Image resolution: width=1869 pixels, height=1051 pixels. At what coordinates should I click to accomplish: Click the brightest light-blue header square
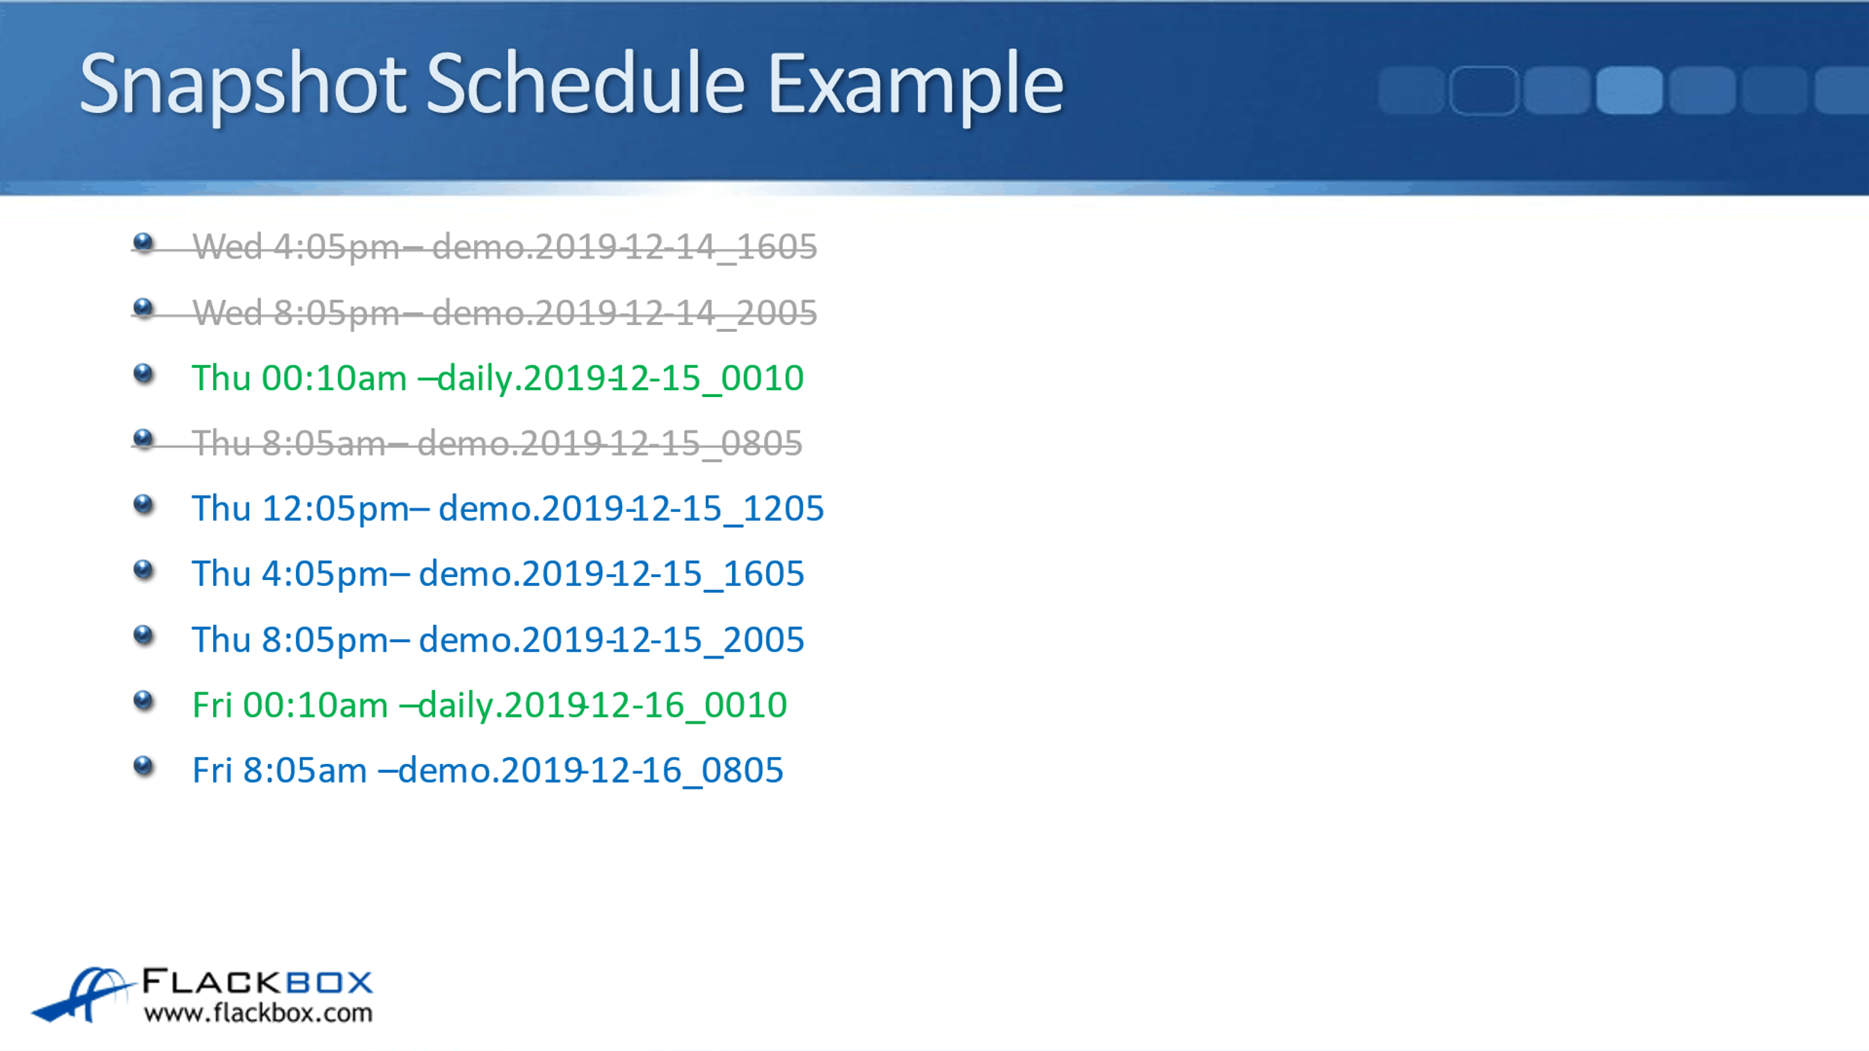[x=1629, y=90]
